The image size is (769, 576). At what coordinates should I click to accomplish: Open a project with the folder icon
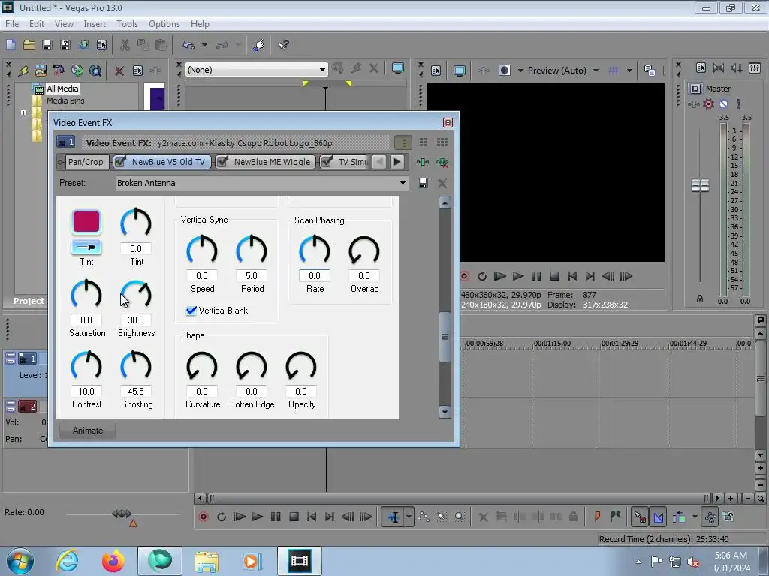coord(29,45)
